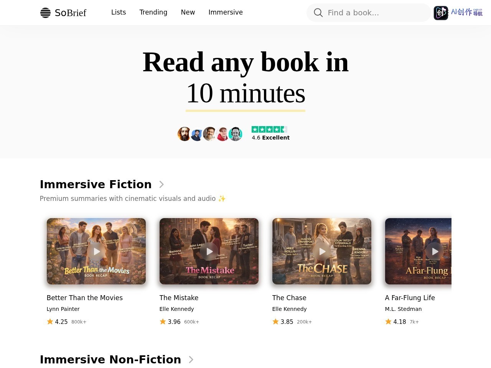Expand Immersive Non-Fiction with the chevron
This screenshot has width=491, height=368.
[x=191, y=360]
